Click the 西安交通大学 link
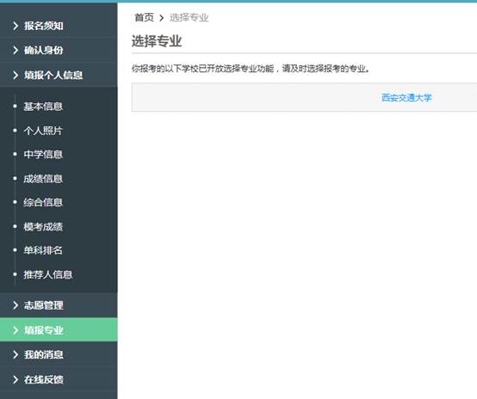The image size is (477, 399). click(406, 97)
